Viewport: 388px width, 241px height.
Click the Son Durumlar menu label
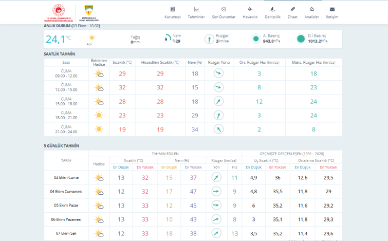click(x=224, y=17)
